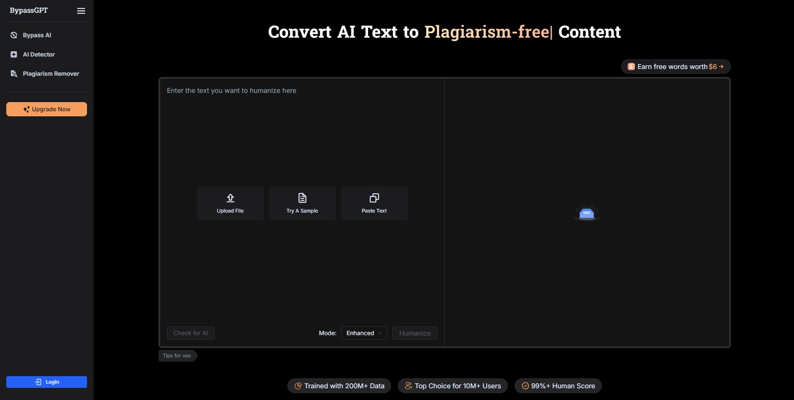The width and height of the screenshot is (794, 400).
Task: Click the Upload File button
Action: click(x=231, y=203)
